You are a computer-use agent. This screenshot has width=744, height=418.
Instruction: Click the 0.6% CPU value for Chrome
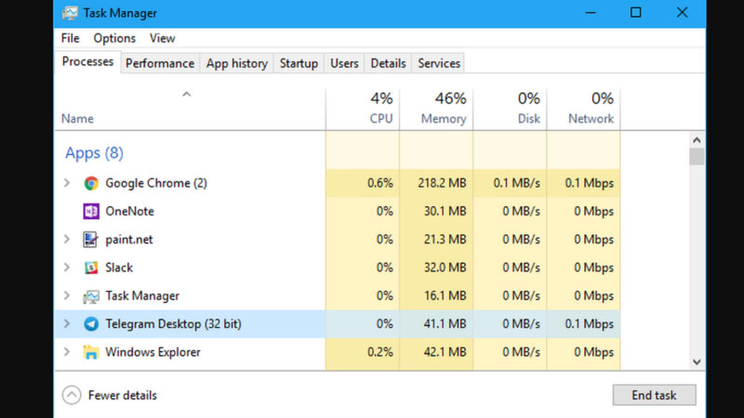click(380, 183)
